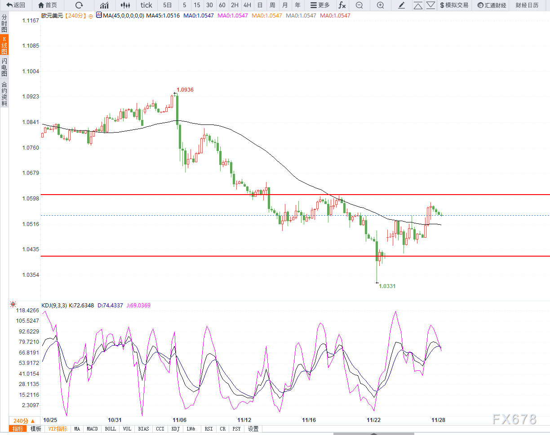Switch to yearly 年 candles
The height and width of the screenshot is (435, 550).
click(297, 5)
